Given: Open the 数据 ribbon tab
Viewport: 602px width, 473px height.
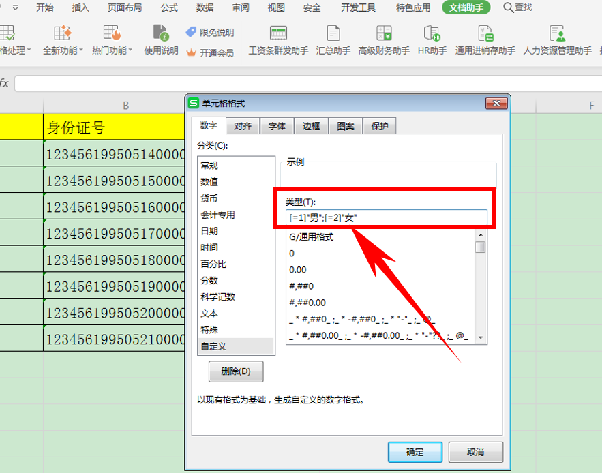Looking at the screenshot, I should (x=205, y=7).
